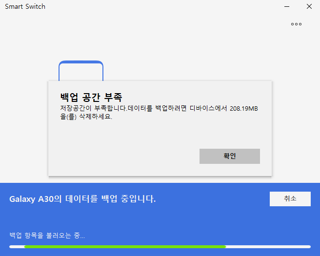Confirm the dialog with the 확인 button

pos(230,156)
